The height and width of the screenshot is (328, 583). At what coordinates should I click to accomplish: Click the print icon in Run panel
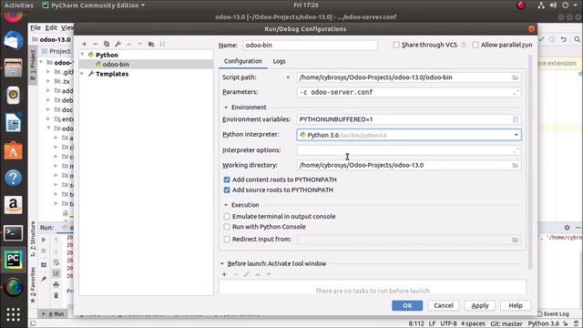click(56, 285)
